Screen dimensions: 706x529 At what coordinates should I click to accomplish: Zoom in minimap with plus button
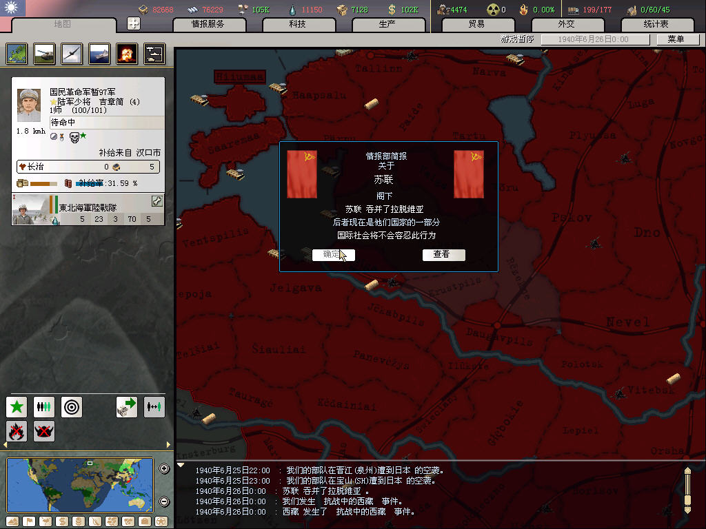click(164, 468)
